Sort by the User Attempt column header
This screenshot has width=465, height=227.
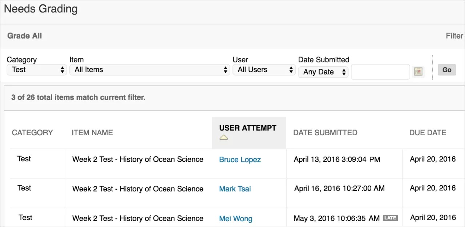[x=247, y=128]
